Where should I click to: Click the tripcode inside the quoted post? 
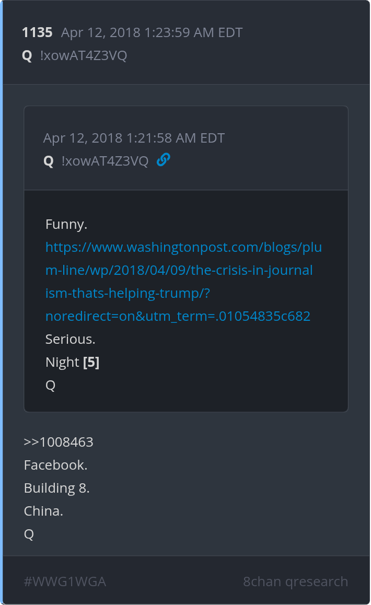[x=105, y=161]
